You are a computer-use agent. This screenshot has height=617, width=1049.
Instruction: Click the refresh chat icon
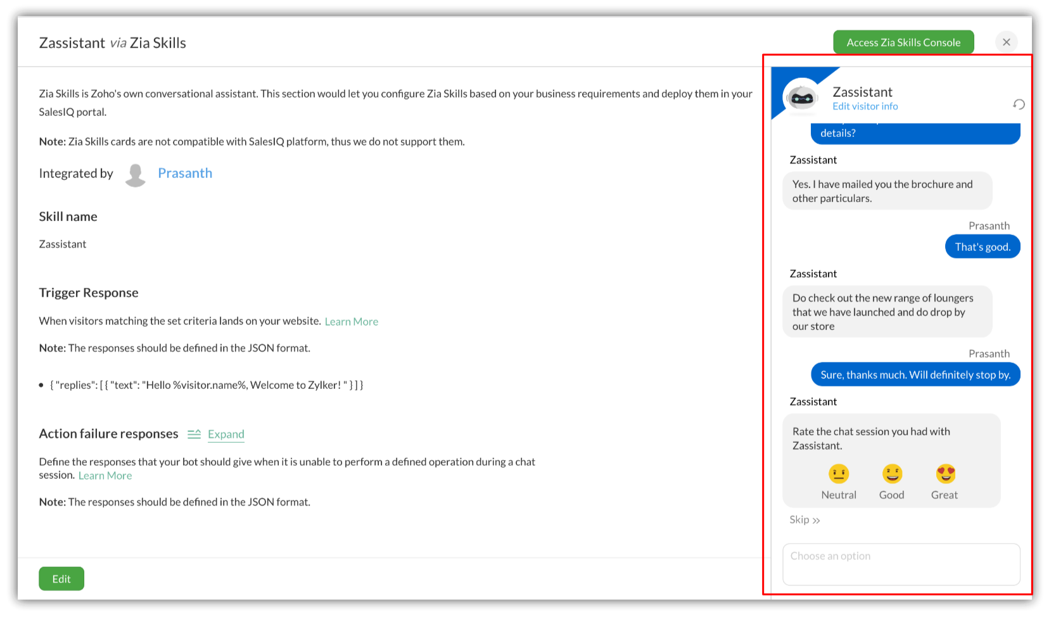click(x=1019, y=105)
